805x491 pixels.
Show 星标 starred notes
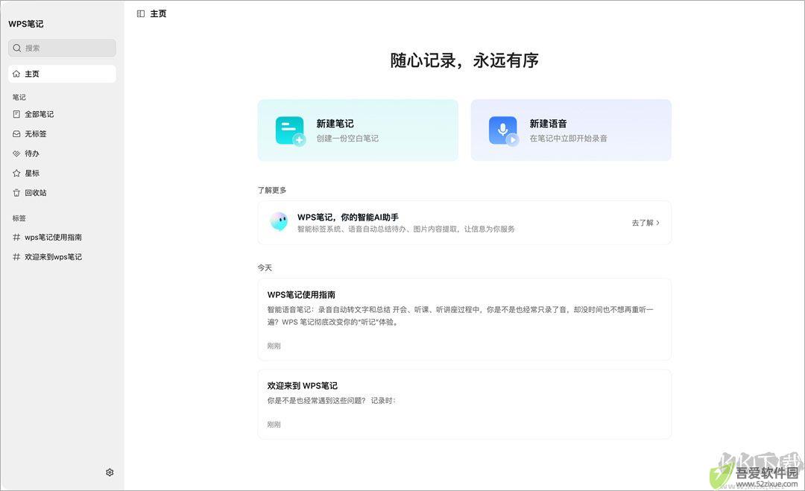point(62,174)
